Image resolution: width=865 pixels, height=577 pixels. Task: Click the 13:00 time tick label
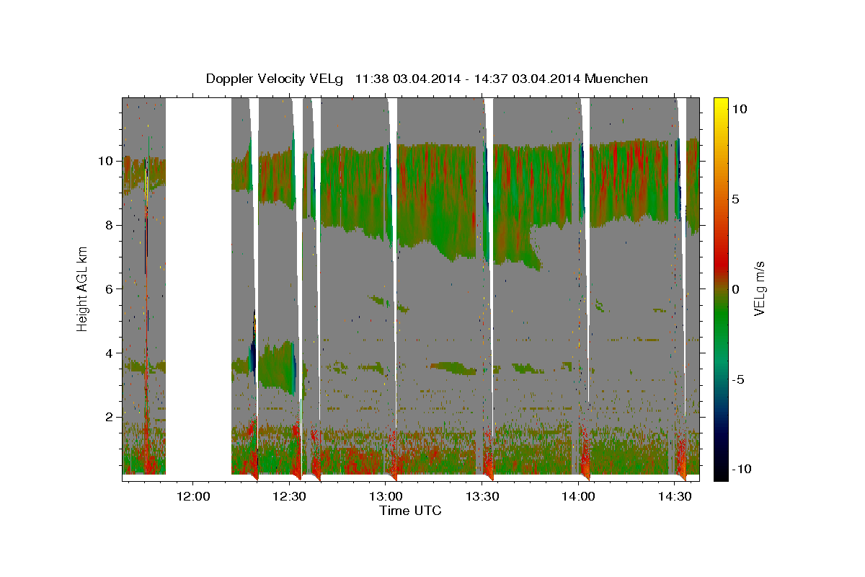386,495
